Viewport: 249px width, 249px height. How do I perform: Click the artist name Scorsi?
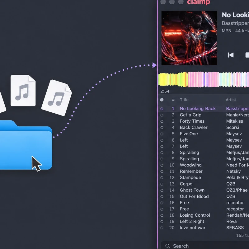(x=233, y=127)
